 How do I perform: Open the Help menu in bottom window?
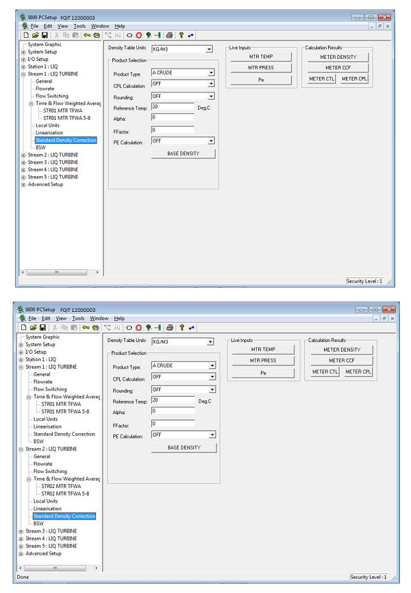119,318
